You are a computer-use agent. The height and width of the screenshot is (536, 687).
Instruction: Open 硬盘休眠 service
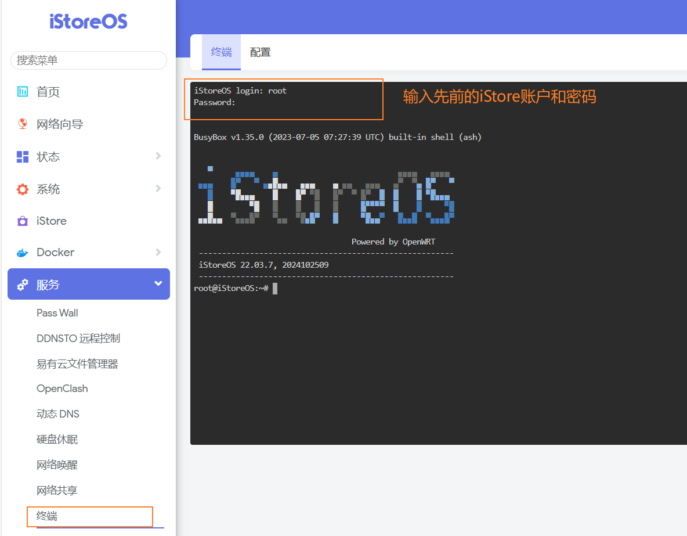click(57, 439)
